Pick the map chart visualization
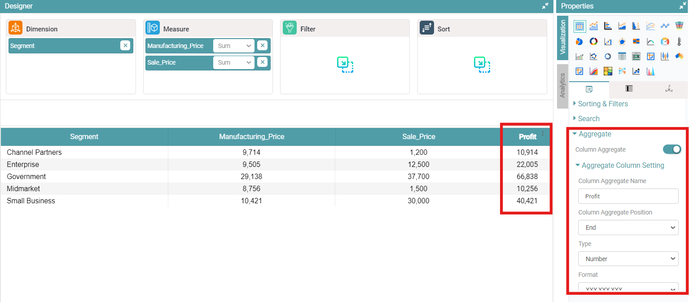The height and width of the screenshot is (302, 689). [x=679, y=57]
